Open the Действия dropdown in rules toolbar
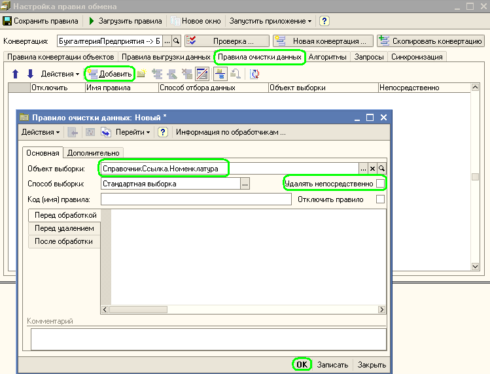This screenshot has height=374, width=490. 60,74
